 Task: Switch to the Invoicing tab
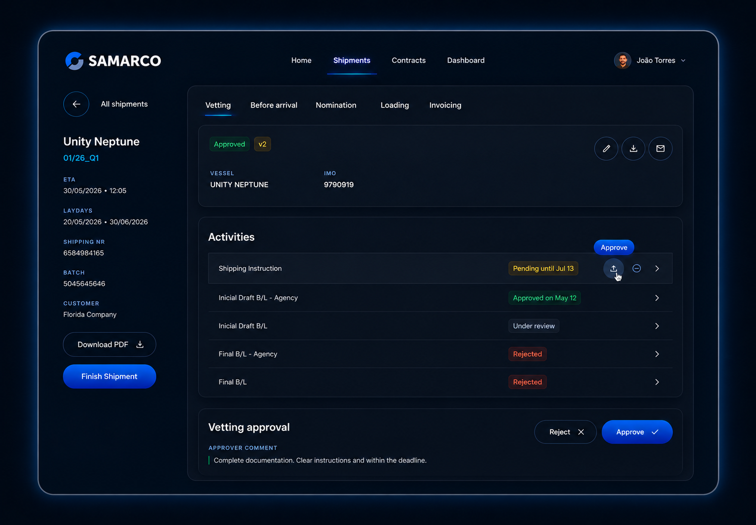click(445, 105)
